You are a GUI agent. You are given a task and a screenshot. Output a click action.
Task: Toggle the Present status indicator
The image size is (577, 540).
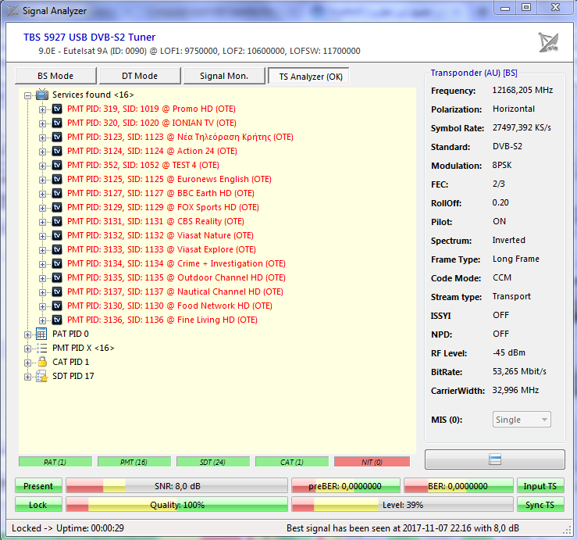pyautogui.click(x=38, y=486)
